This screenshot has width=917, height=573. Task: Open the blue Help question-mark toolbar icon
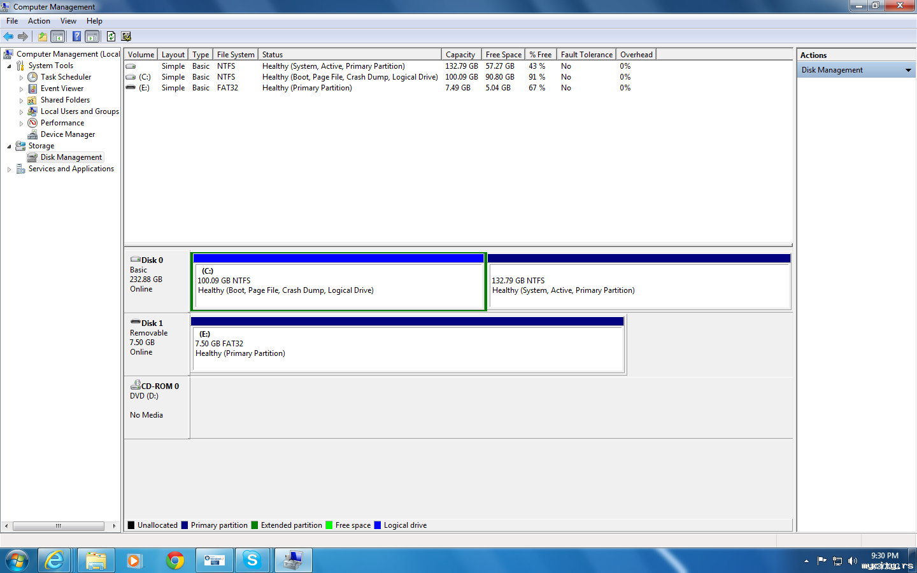(x=76, y=36)
